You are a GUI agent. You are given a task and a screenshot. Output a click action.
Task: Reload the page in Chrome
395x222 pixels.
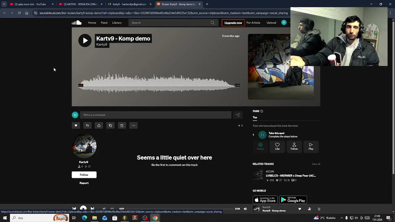(x=19, y=13)
